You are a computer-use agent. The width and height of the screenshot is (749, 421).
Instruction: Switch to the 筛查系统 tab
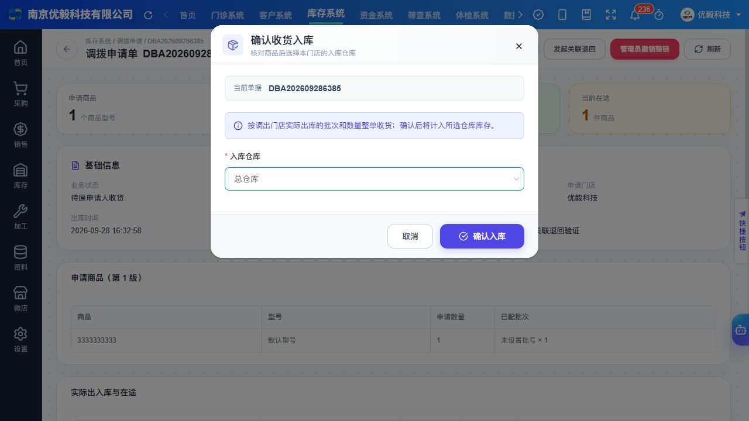coord(424,15)
